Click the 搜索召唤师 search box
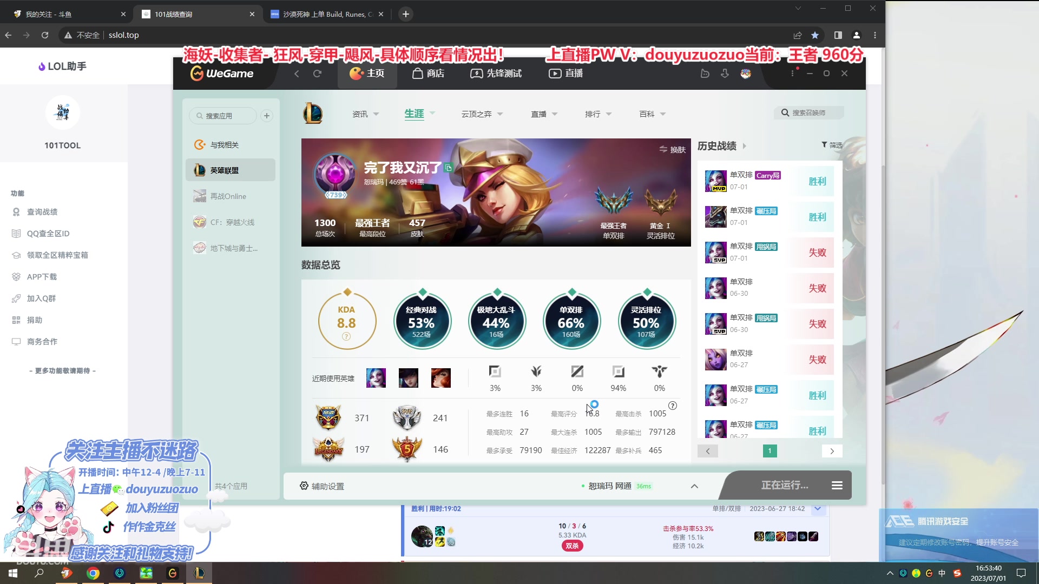 tap(809, 112)
